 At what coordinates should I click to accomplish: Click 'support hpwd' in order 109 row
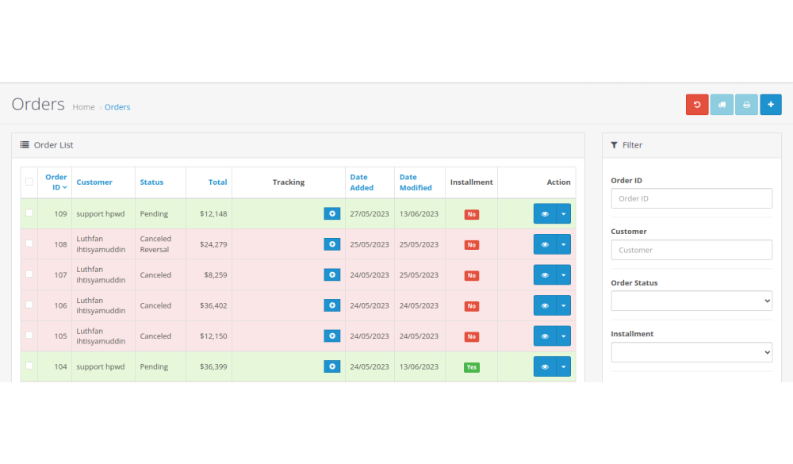click(101, 213)
